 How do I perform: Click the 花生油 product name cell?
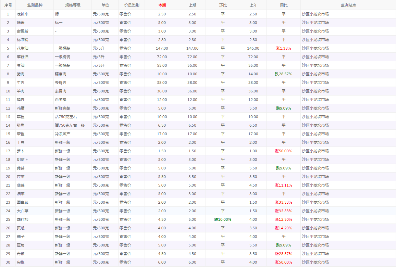(x=23, y=48)
